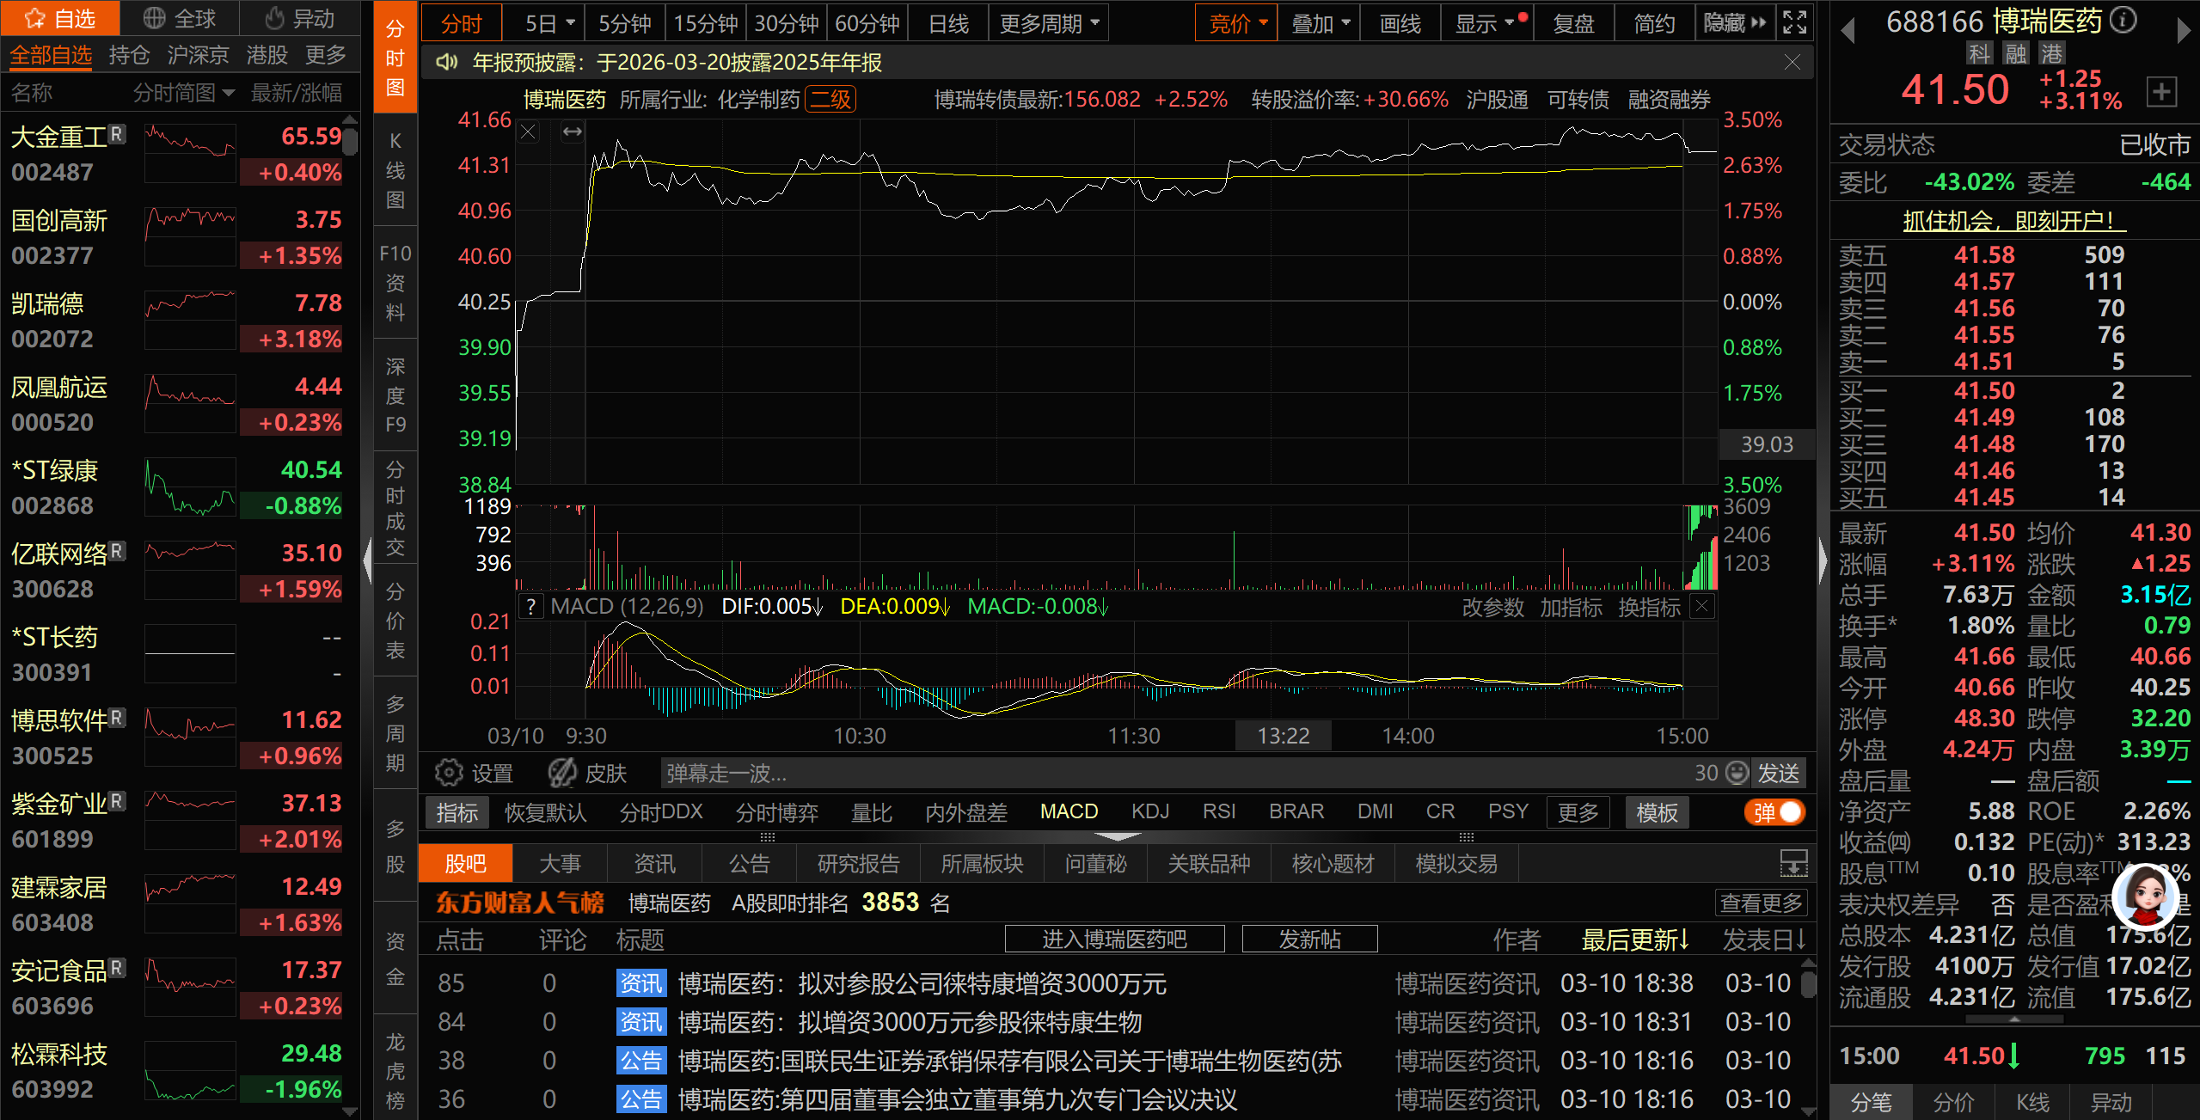
Task: Open the 竞价 dropdown menu
Action: pyautogui.click(x=1237, y=23)
